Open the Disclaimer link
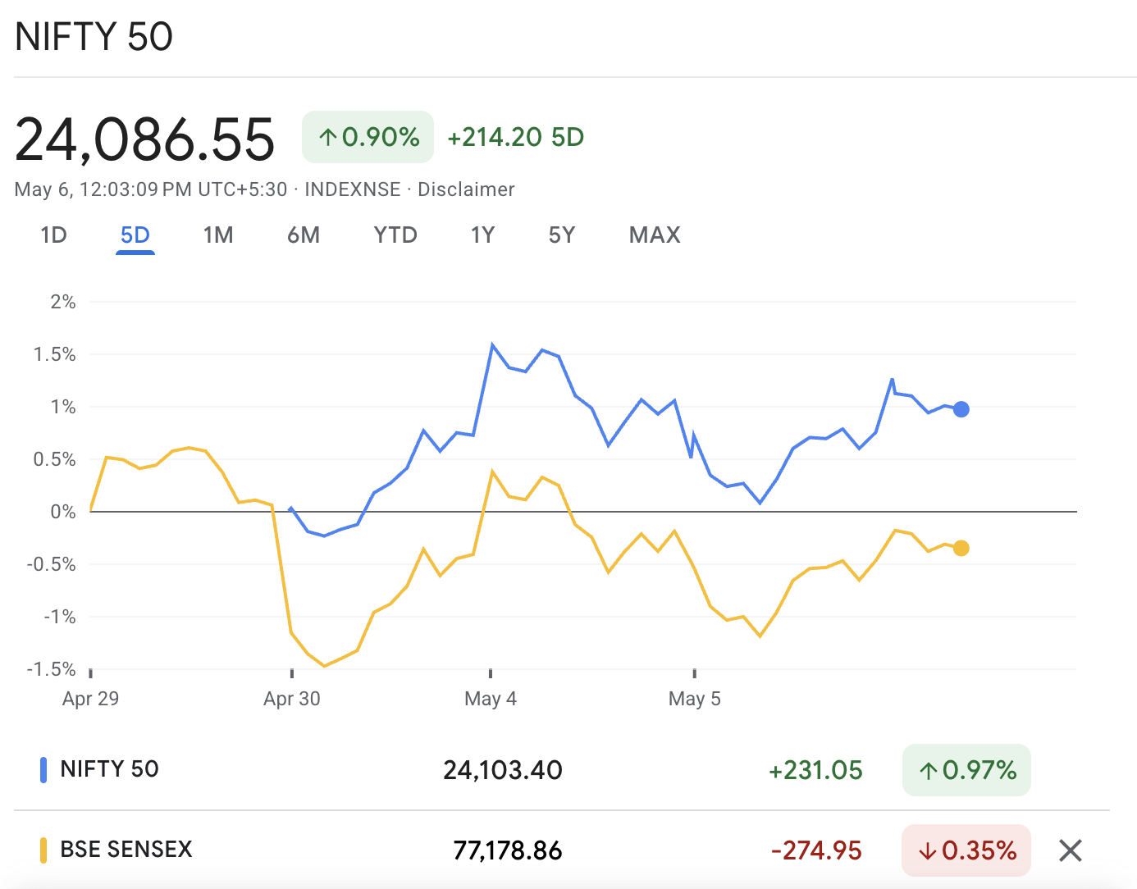This screenshot has width=1137, height=889. click(466, 189)
